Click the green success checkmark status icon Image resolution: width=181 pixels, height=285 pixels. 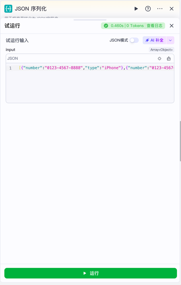tap(106, 26)
